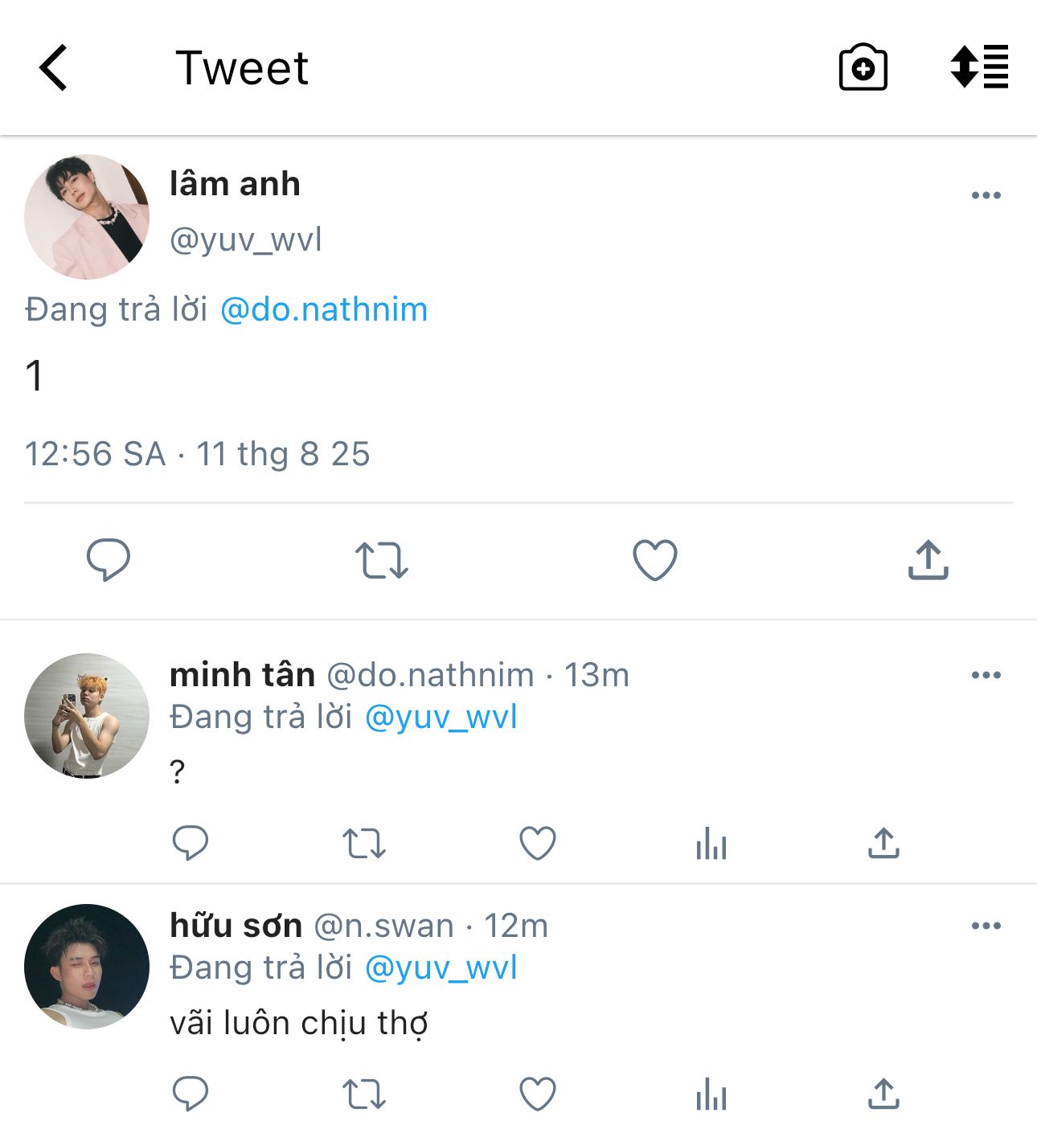The height and width of the screenshot is (1129, 1037).
Task: Go back using the top-left arrow
Action: click(x=53, y=67)
